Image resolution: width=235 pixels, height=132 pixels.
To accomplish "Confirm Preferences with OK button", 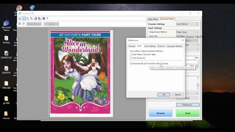I will pyautogui.click(x=164, y=95).
